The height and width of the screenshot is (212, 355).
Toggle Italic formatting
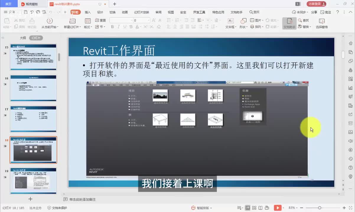tap(119, 26)
